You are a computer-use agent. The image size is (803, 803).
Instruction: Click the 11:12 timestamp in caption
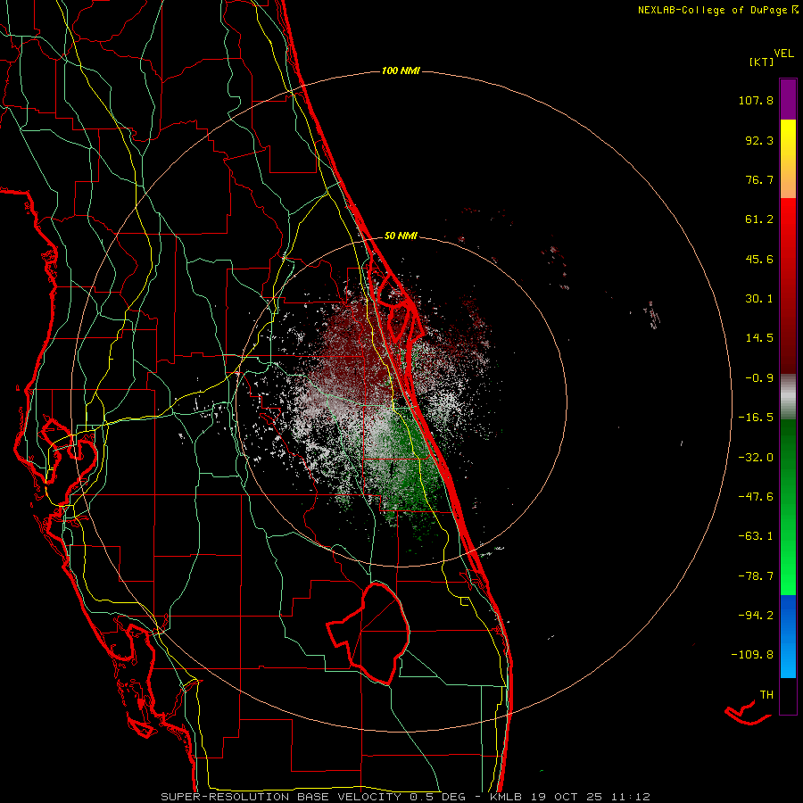633,797
